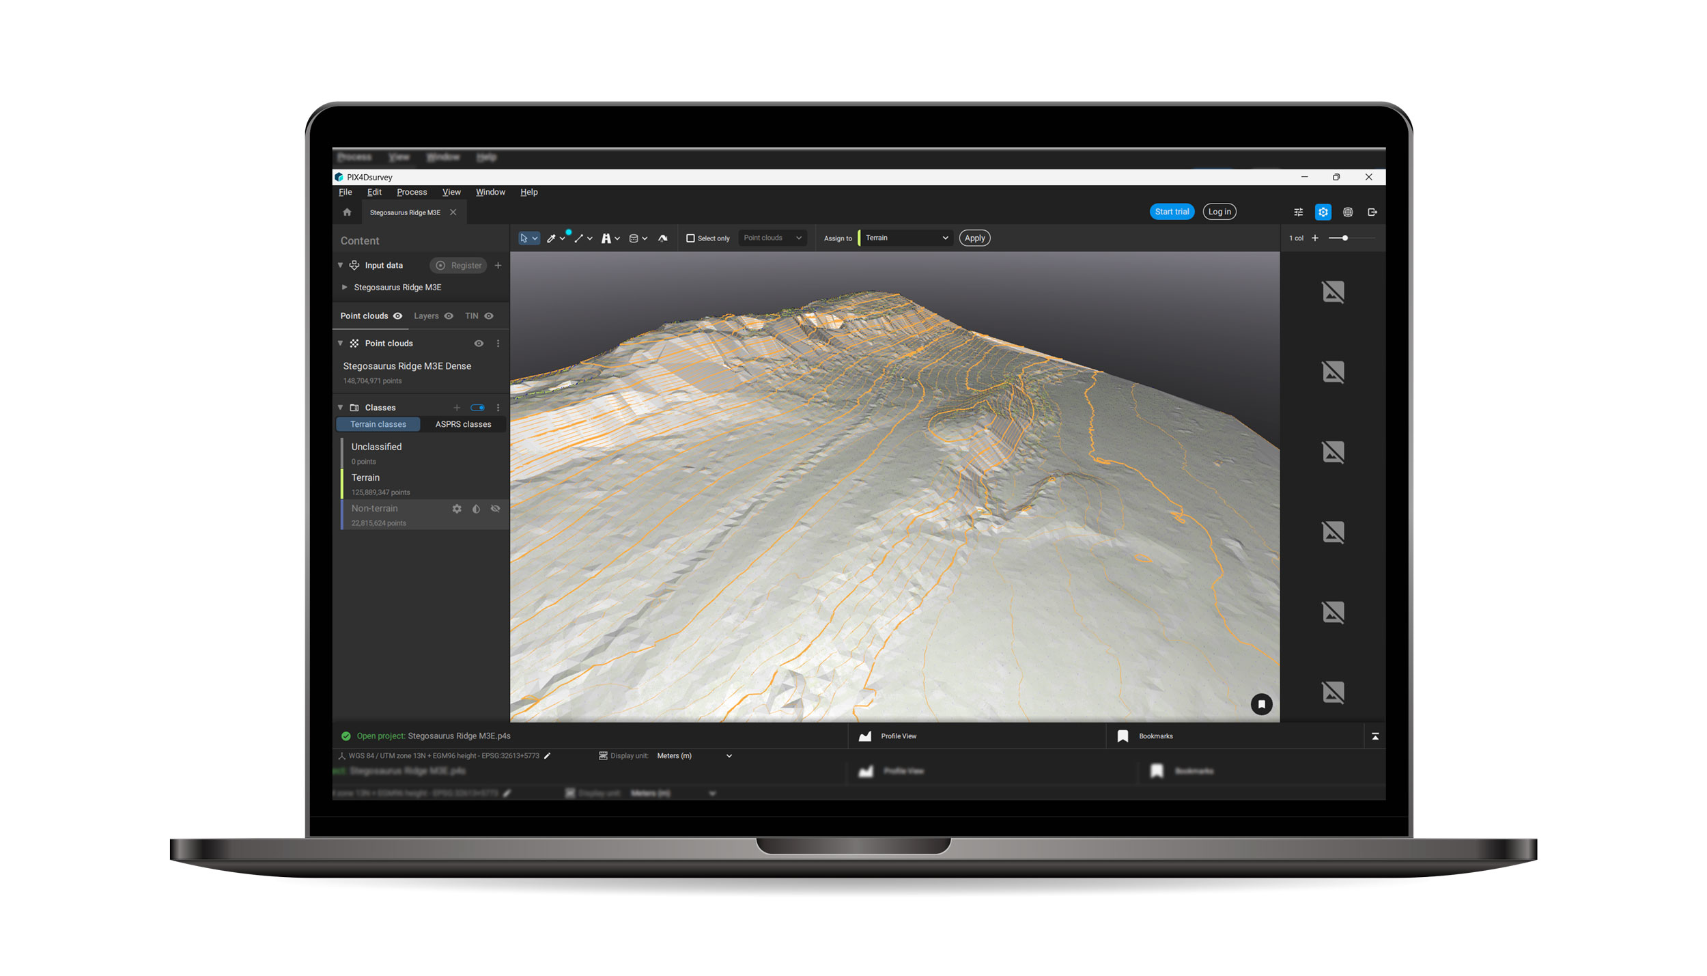This screenshot has width=1707, height=976.
Task: Open the Assign to Terrain dropdown
Action: click(x=905, y=238)
